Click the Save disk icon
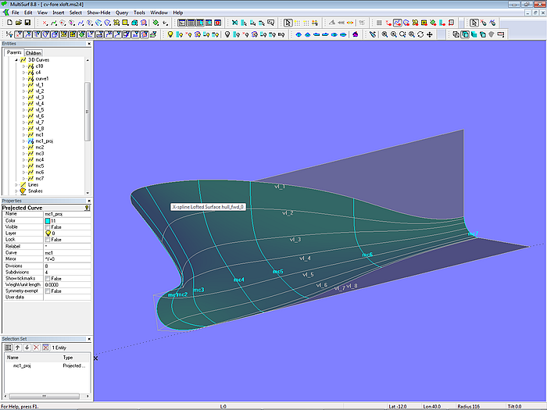The height and width of the screenshot is (410, 547). pyautogui.click(x=27, y=23)
